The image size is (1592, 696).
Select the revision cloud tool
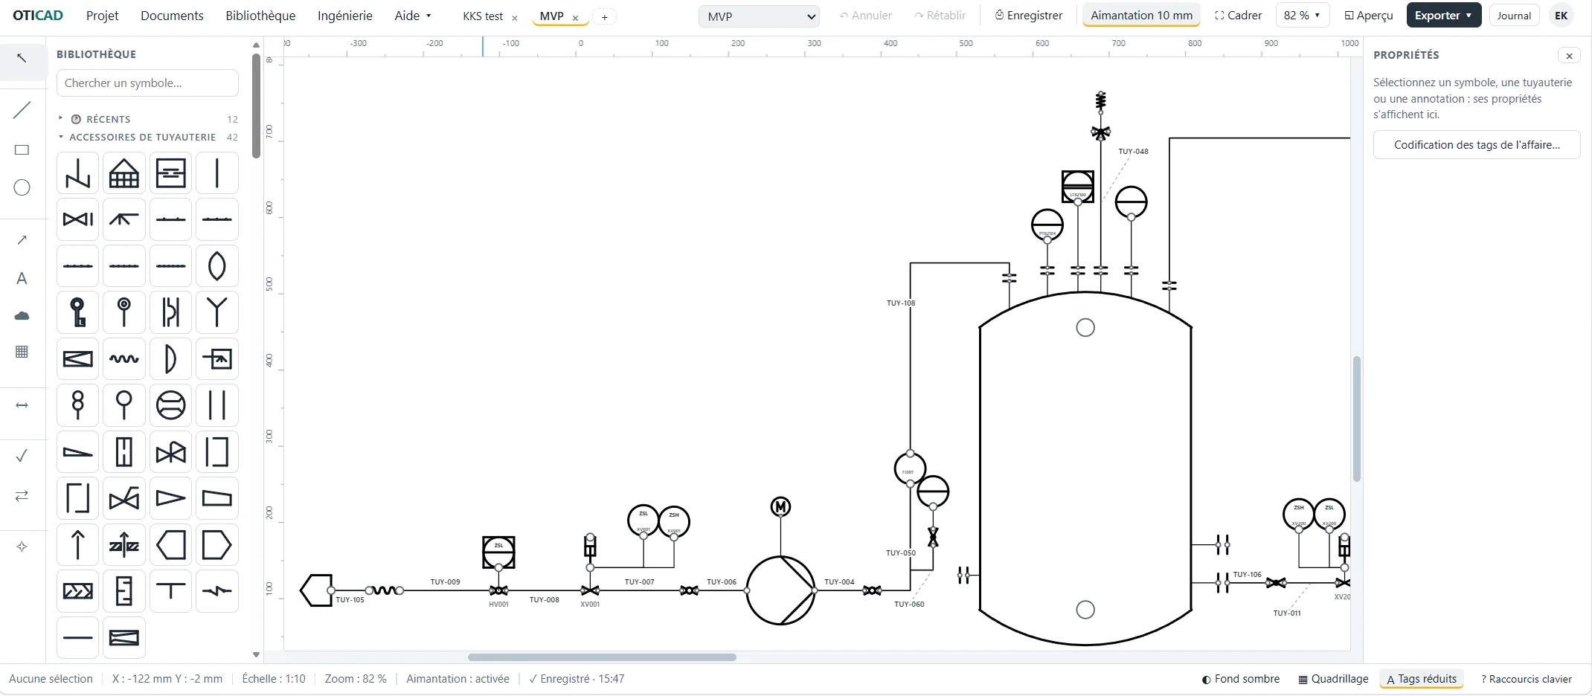tap(22, 316)
